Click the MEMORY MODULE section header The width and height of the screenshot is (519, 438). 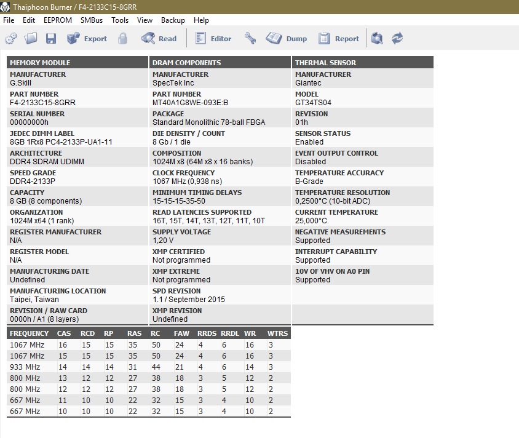point(77,63)
